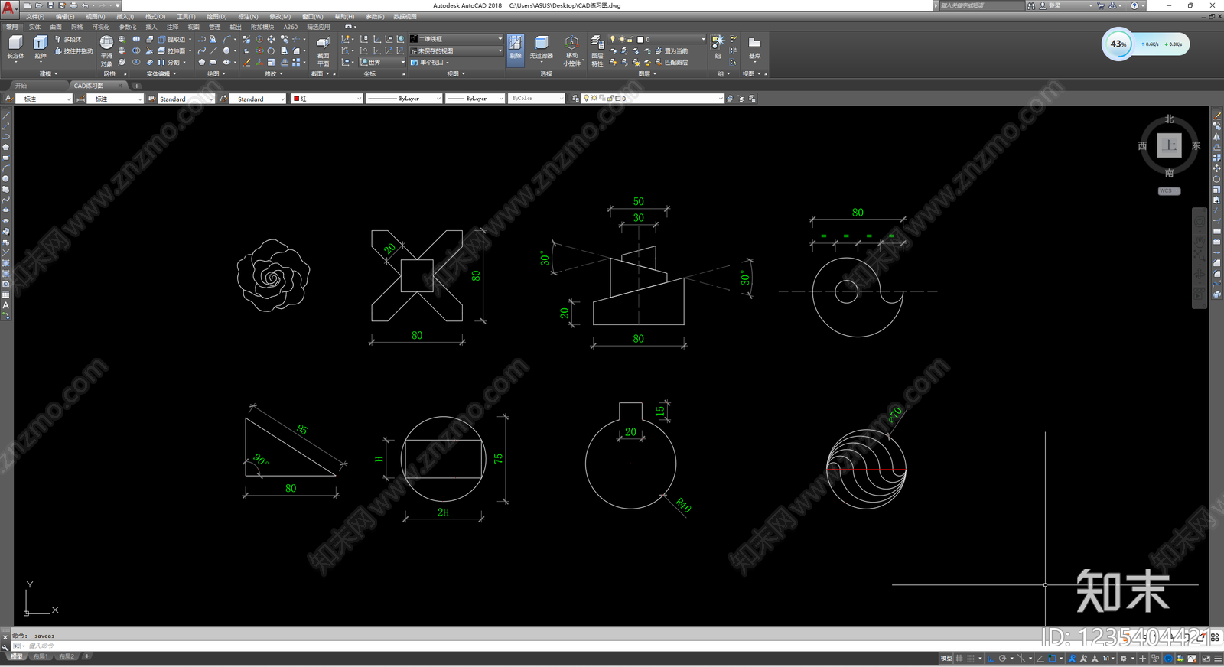
Task: Click the ViewCube 上 top face
Action: pyautogui.click(x=1169, y=145)
